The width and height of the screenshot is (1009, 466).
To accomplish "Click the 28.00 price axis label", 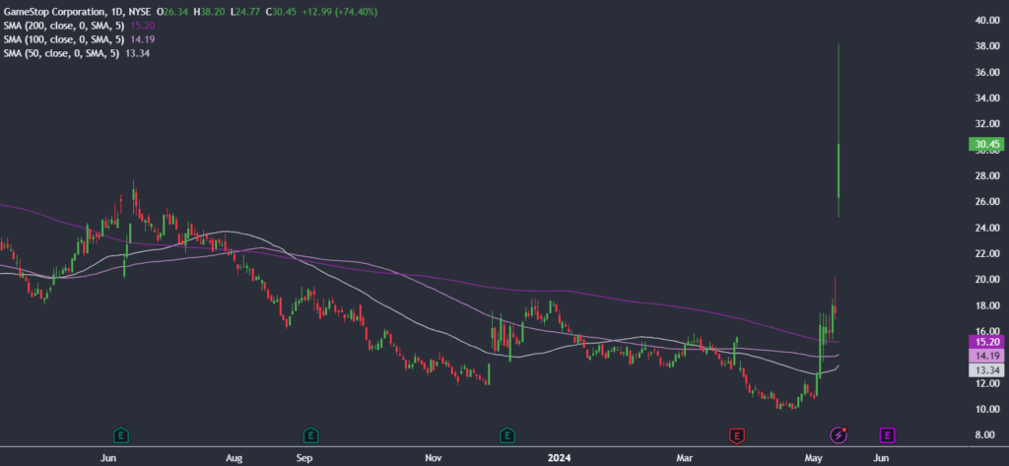I will click(x=986, y=175).
